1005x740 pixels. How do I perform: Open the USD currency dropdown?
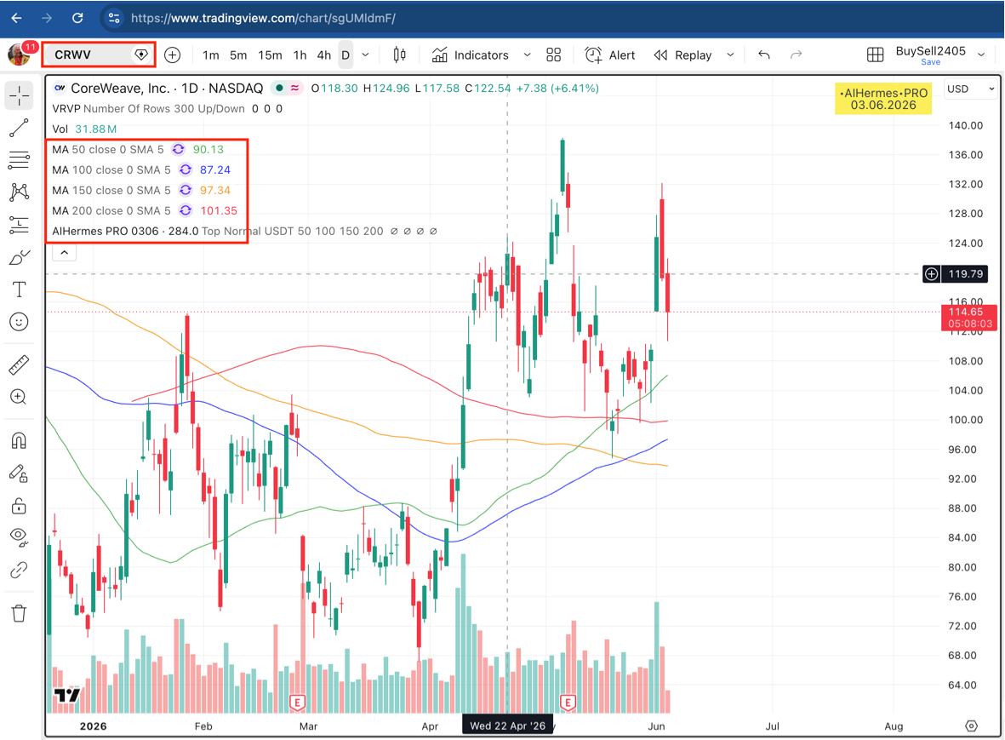(x=971, y=89)
